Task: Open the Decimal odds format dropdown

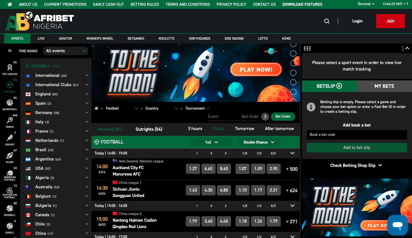Action: pyautogui.click(x=366, y=4)
